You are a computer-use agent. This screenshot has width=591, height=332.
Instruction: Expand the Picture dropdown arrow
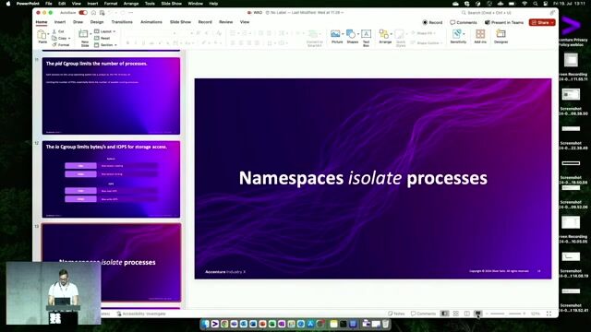343,34
